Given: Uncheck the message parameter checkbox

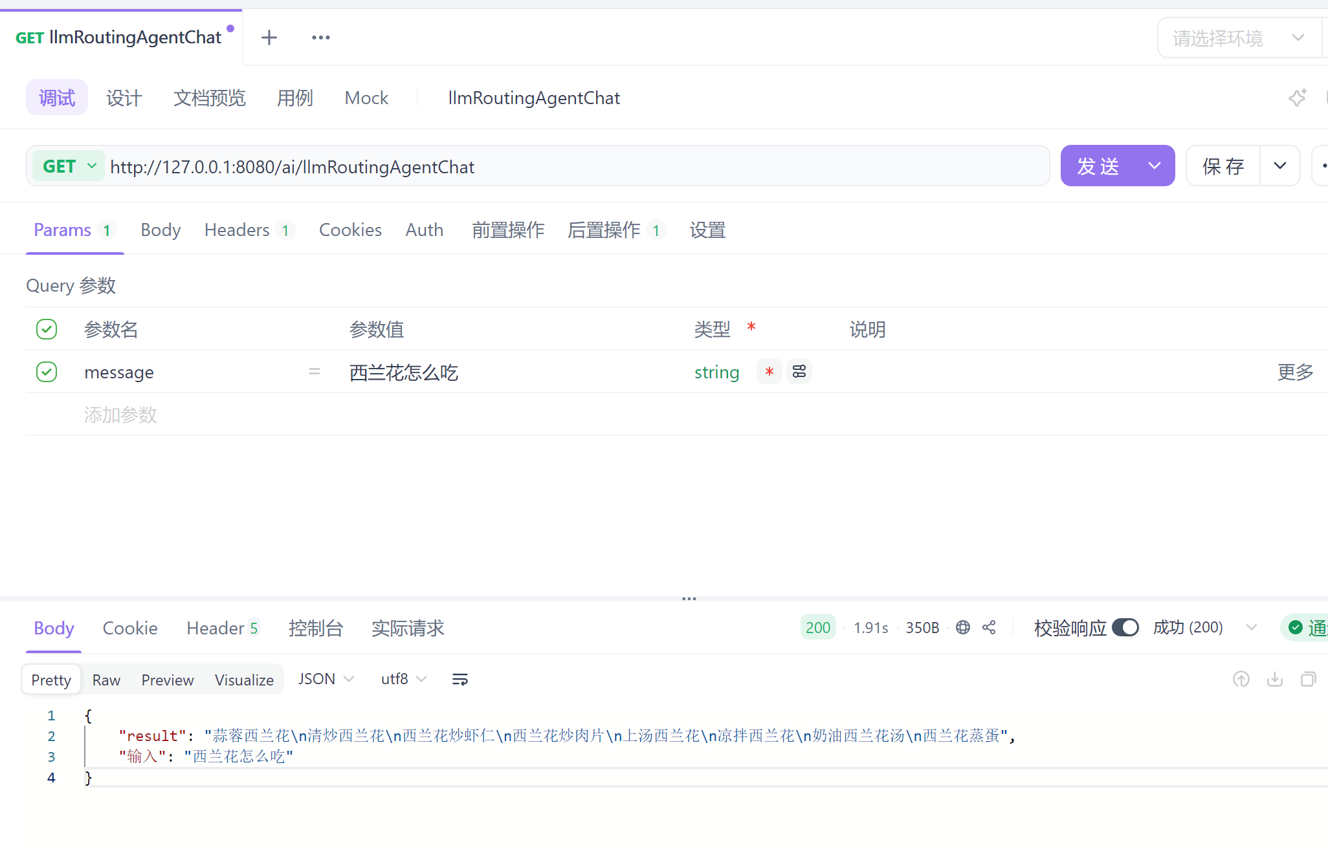Looking at the screenshot, I should click(47, 372).
